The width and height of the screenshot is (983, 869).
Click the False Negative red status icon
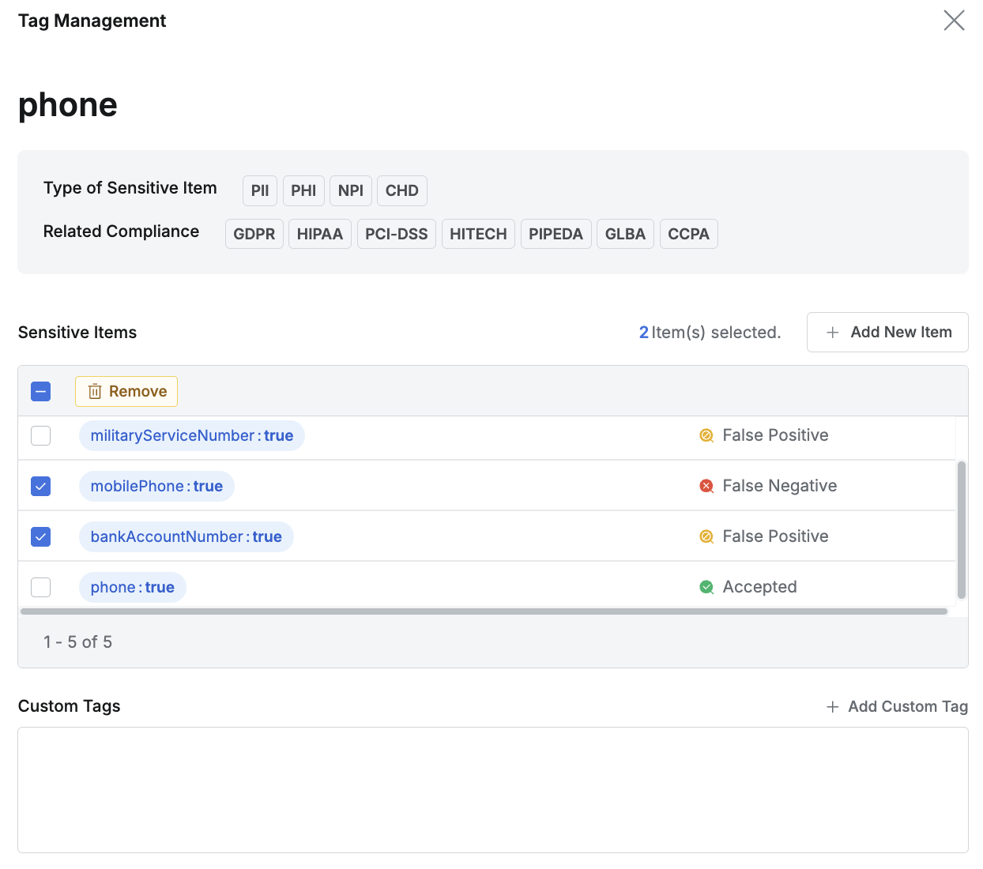[706, 486]
